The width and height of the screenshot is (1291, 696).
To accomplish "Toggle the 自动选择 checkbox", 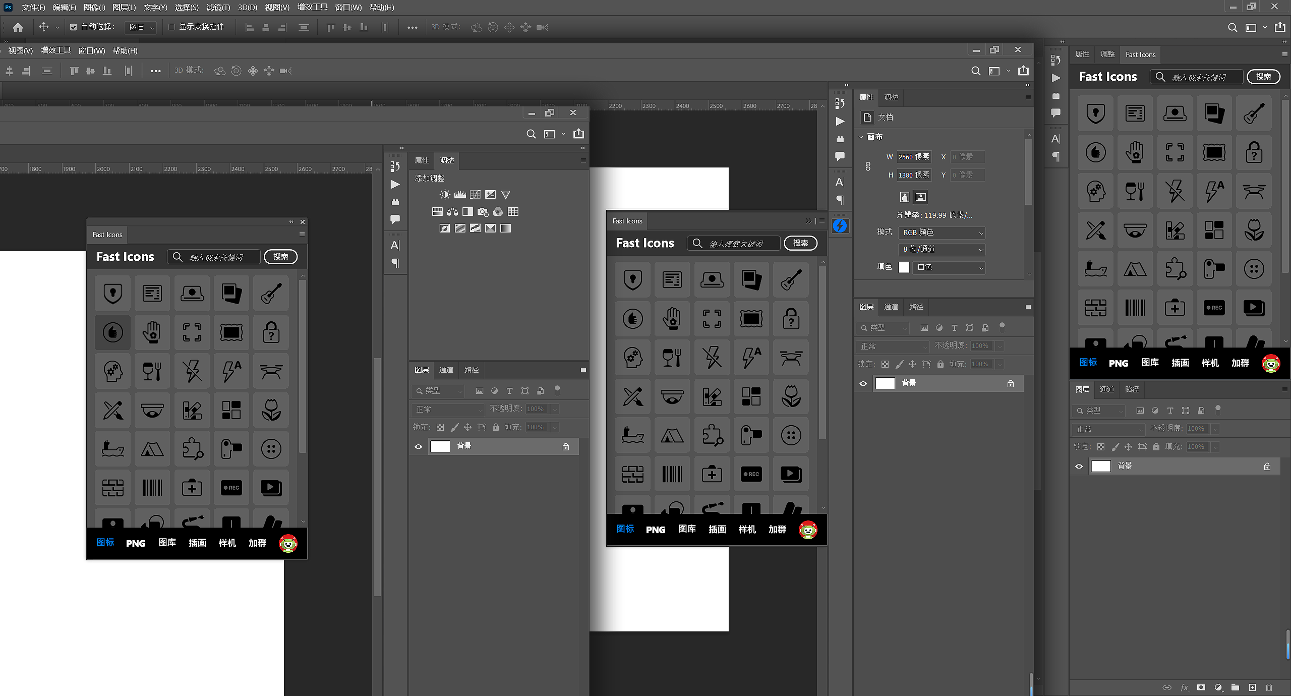I will tap(73, 27).
